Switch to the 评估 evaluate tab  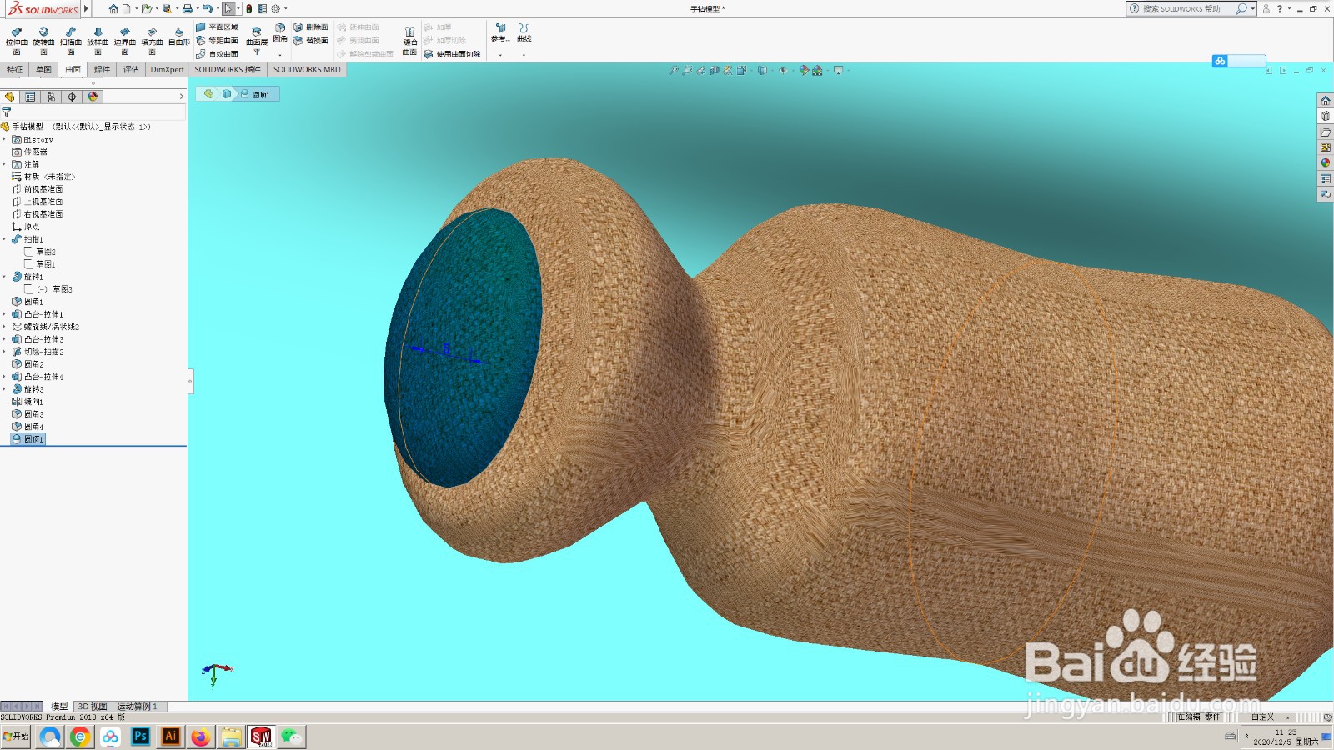tap(131, 70)
